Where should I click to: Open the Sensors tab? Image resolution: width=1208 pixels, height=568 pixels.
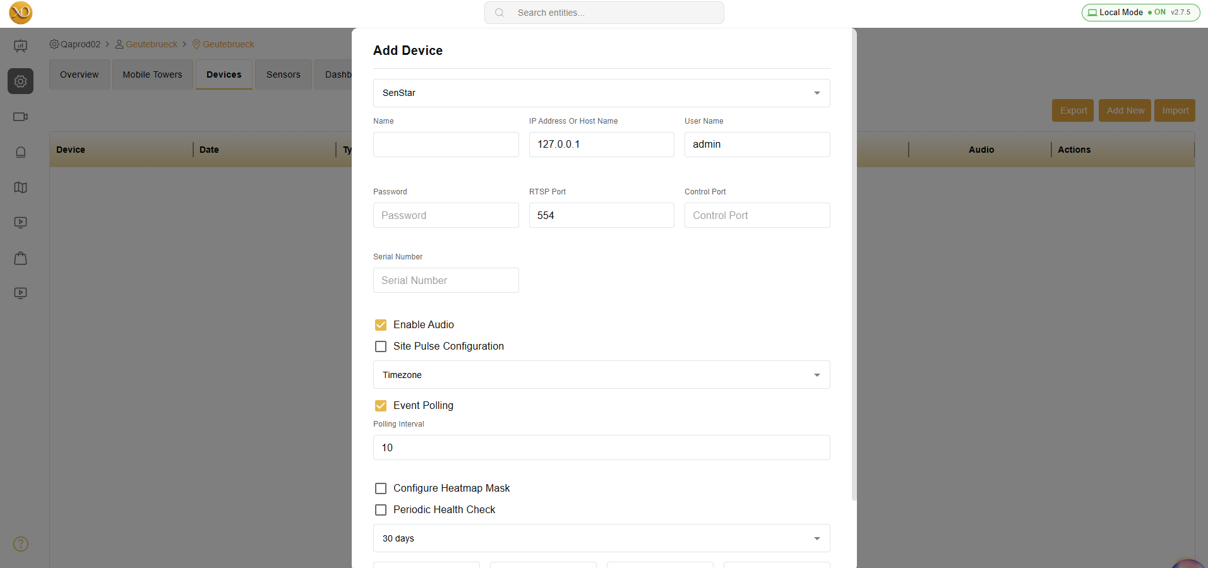[x=283, y=74]
